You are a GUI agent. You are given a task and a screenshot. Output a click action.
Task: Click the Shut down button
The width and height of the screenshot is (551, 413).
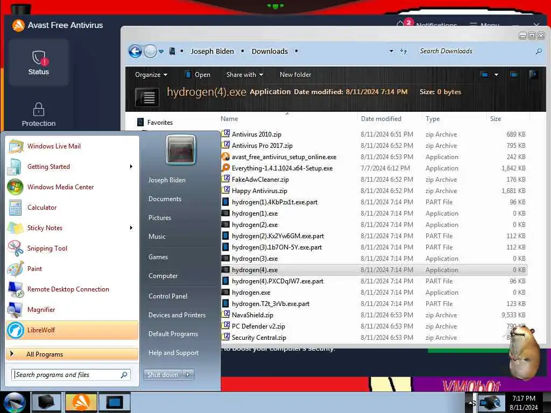tap(163, 375)
